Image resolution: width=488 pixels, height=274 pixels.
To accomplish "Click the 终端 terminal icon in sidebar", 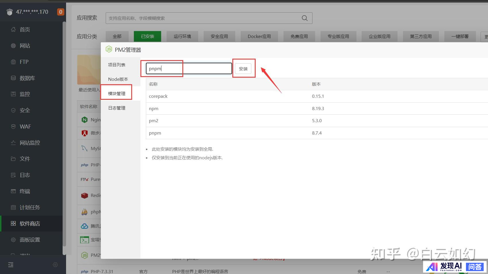I will coord(13,191).
